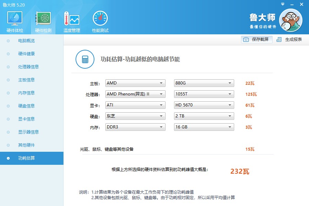
Task: Click the 鲁大师 mascot avatar
Action: 290,20
